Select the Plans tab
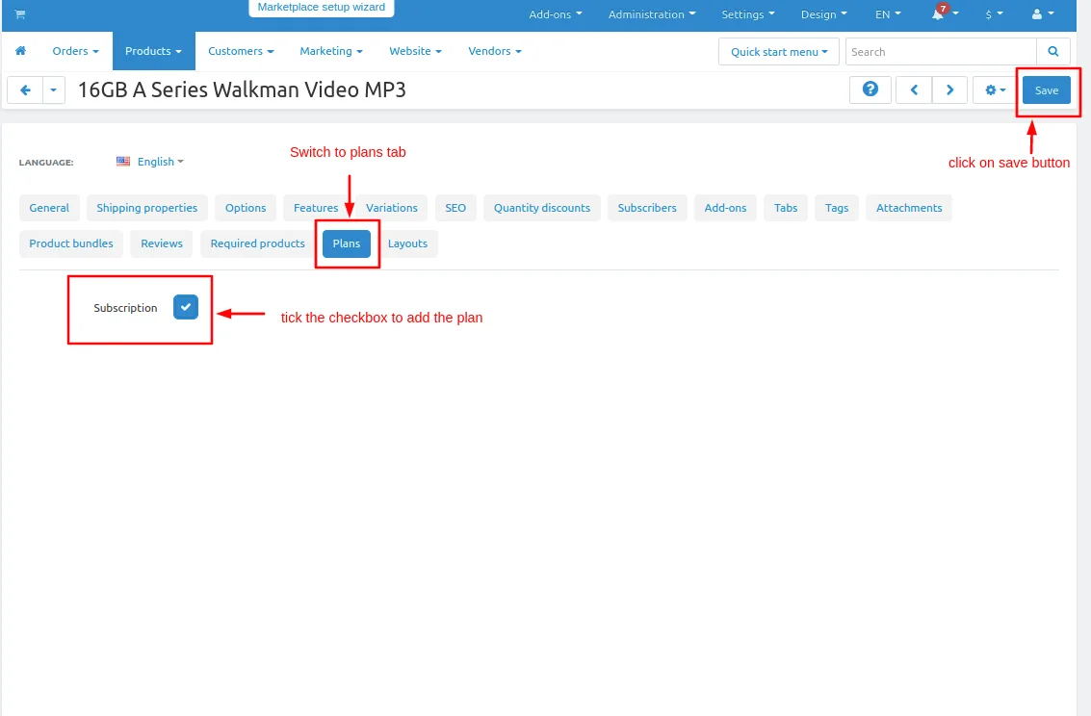The width and height of the screenshot is (1091, 716). pyautogui.click(x=347, y=243)
